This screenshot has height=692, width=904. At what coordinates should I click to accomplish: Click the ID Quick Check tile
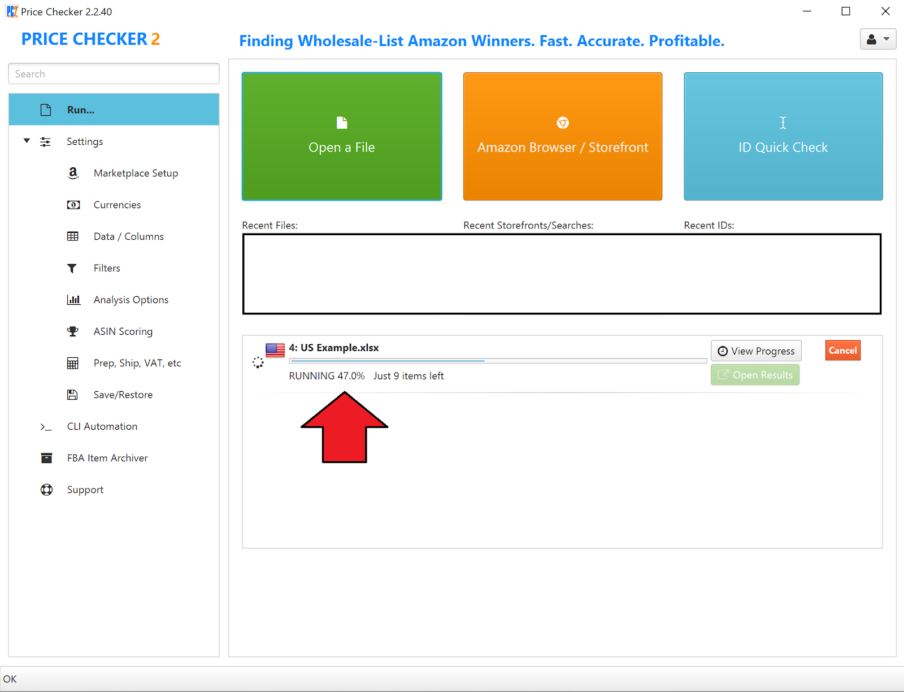point(783,136)
